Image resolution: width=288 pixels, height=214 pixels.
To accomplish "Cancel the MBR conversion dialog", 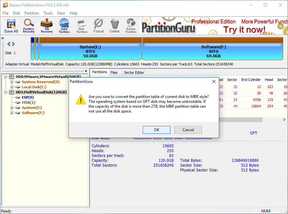I will pyautogui.click(x=188, y=130).
